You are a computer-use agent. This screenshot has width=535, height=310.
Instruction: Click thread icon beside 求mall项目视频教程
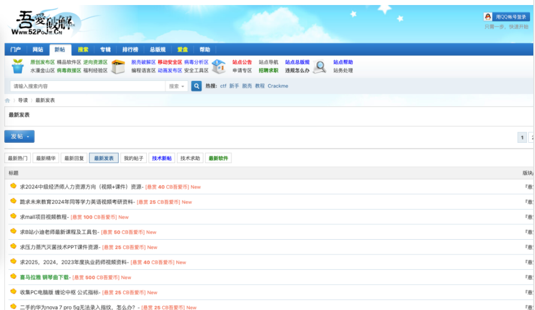(x=13, y=216)
